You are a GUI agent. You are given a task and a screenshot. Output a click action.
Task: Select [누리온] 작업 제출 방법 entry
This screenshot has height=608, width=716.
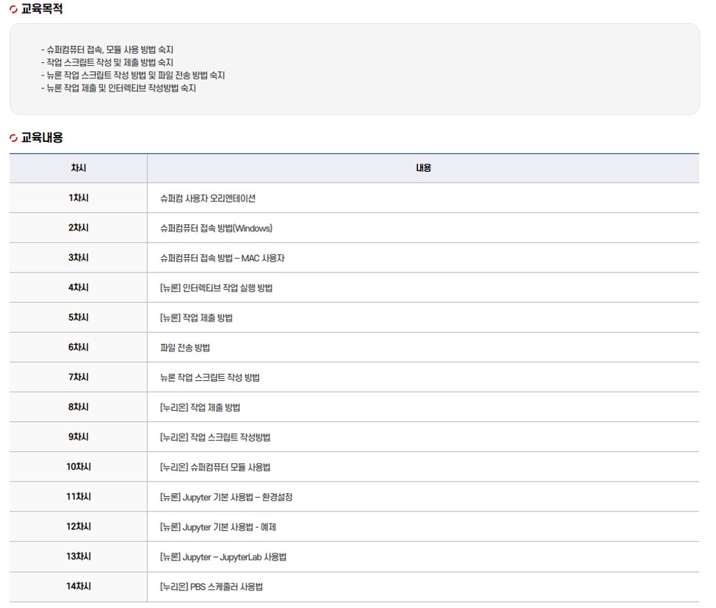pyautogui.click(x=200, y=407)
